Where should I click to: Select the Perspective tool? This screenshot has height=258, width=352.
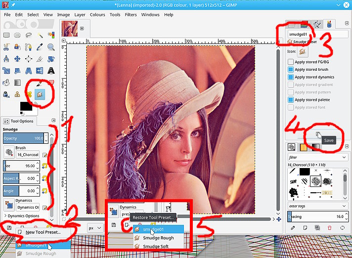tap(29, 71)
